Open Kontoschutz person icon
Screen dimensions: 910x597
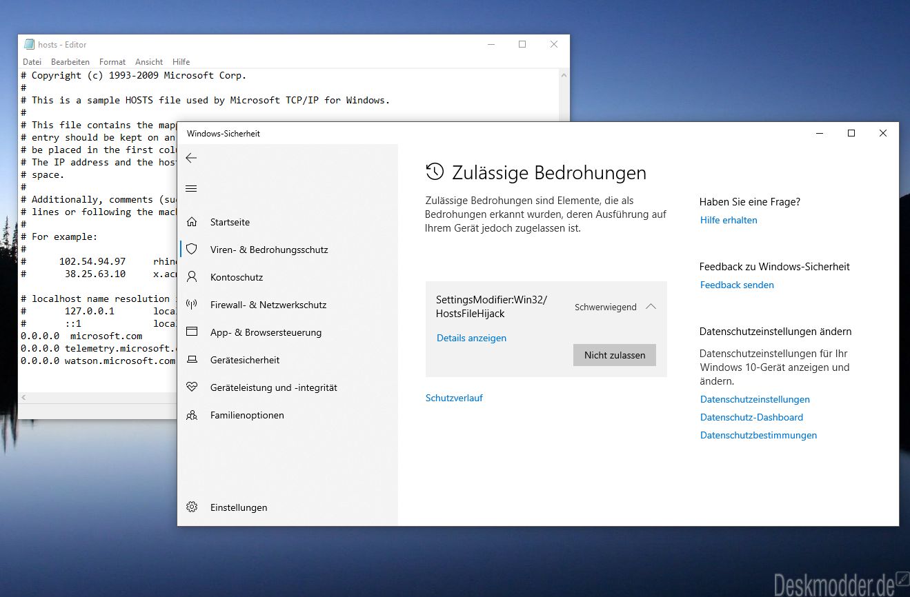click(192, 277)
